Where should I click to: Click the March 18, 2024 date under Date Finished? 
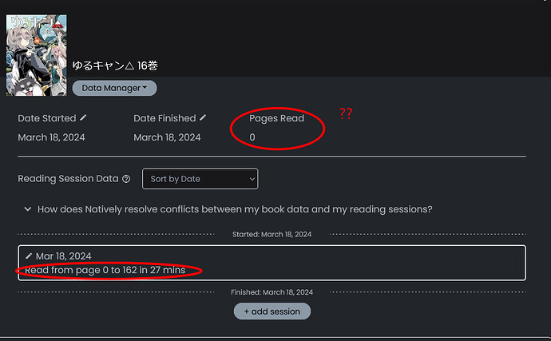point(167,137)
